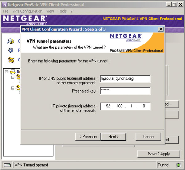The height and width of the screenshot is (170, 185).
Task: Click the partially hidden button ending 'nel'
Action: [x=171, y=140]
